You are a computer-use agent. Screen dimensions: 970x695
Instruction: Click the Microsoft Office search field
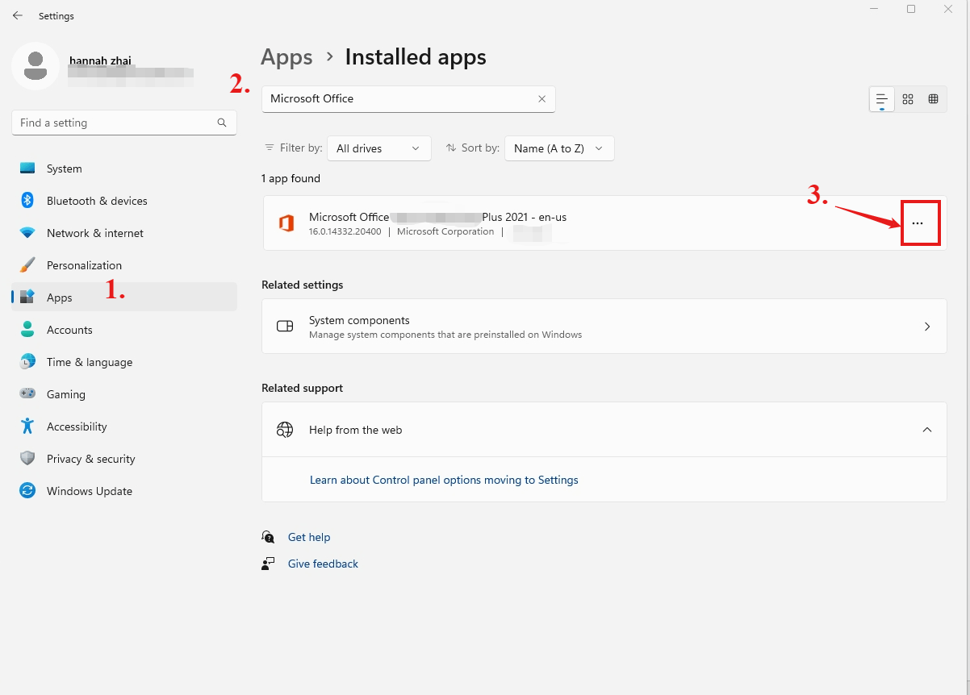[x=408, y=99]
